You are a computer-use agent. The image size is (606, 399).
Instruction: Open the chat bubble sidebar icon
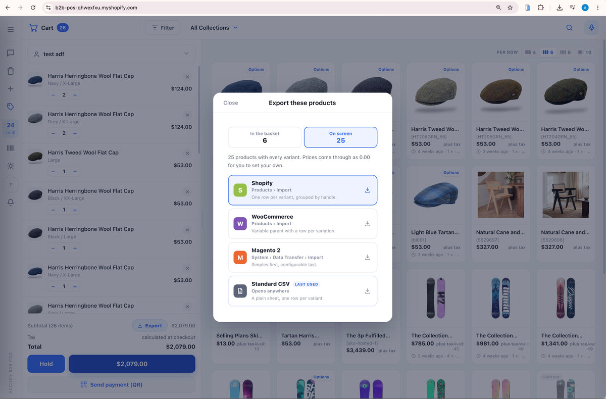point(11,53)
